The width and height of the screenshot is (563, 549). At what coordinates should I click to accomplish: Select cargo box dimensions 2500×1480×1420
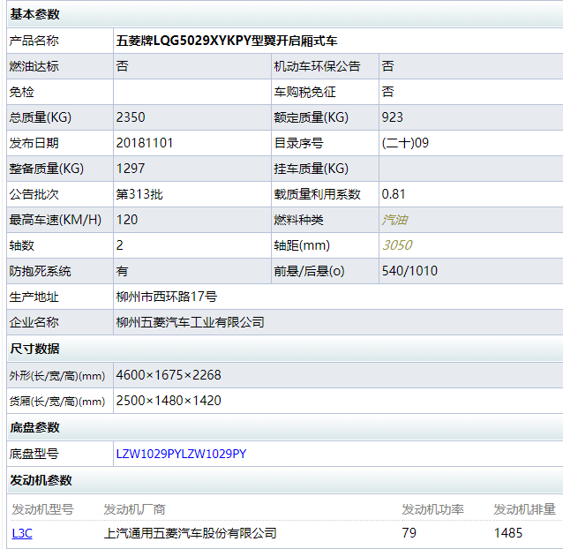pos(169,401)
